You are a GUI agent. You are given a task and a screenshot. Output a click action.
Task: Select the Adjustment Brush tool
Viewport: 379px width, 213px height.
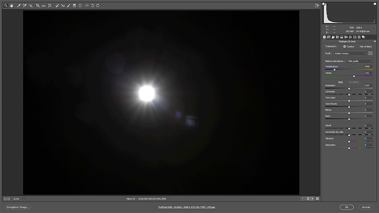(x=69, y=5)
